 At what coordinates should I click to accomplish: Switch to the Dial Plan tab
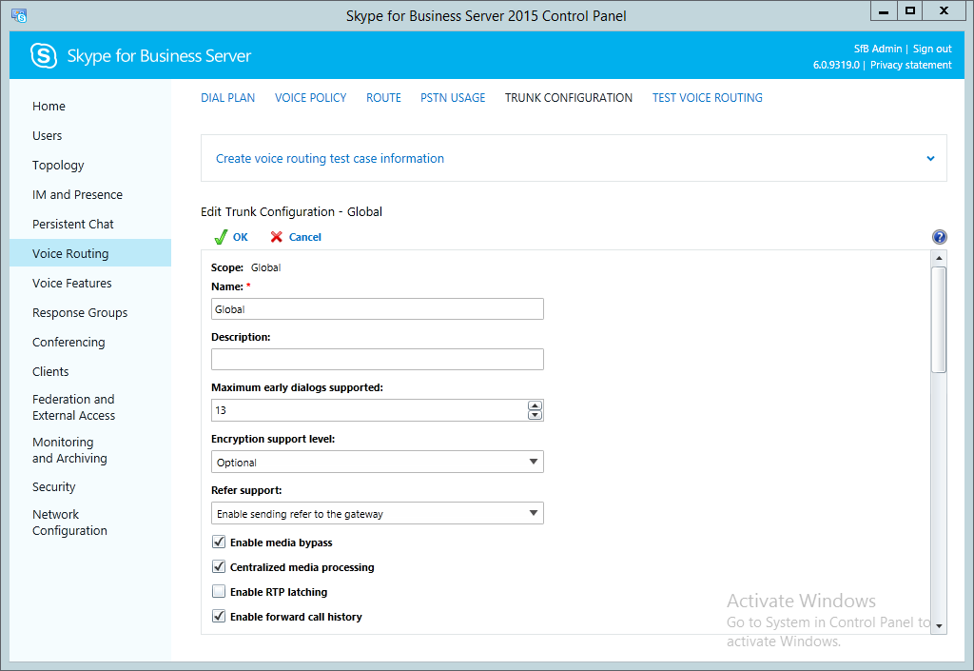227,98
